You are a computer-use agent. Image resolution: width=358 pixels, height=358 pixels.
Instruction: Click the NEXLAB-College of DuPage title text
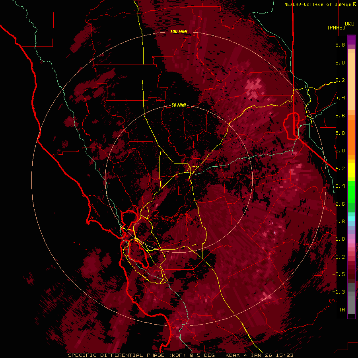(317, 4)
